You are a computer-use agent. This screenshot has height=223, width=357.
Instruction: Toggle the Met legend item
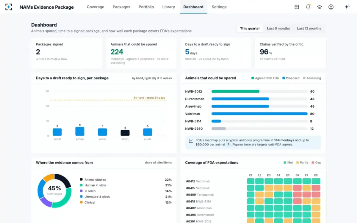[288, 163]
